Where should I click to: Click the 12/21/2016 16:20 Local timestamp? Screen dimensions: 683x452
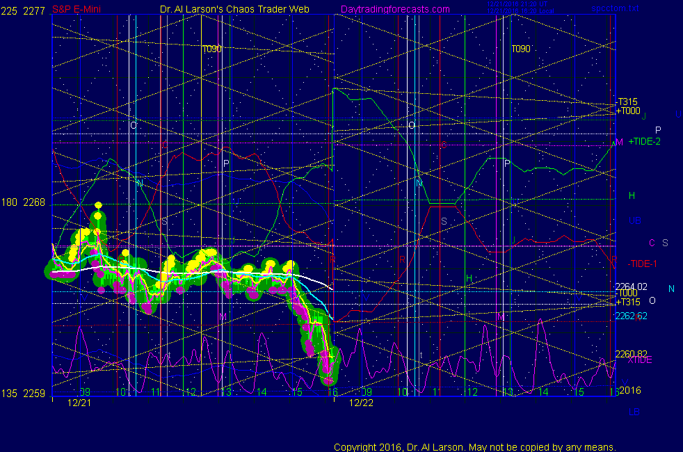[520, 11]
